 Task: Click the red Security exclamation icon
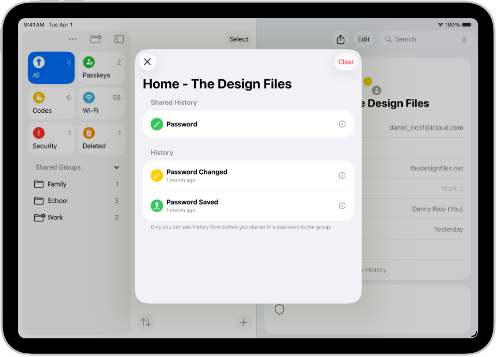point(39,133)
